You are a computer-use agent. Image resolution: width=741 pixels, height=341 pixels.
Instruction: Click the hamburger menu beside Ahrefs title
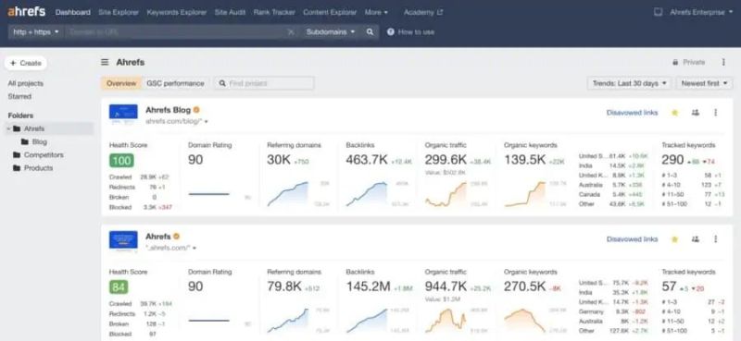pyautogui.click(x=105, y=62)
